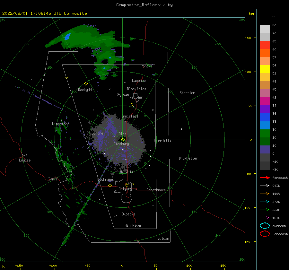Click the asterisk marker east of Innisfail
This screenshot has width=289, height=270.
tap(153, 110)
